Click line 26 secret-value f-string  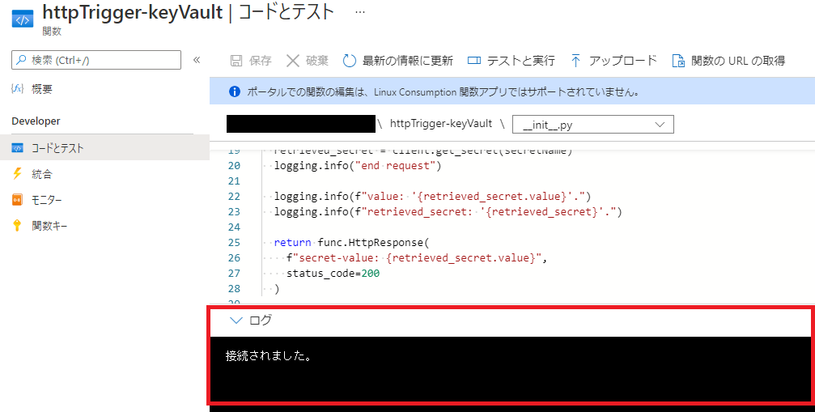(x=417, y=257)
